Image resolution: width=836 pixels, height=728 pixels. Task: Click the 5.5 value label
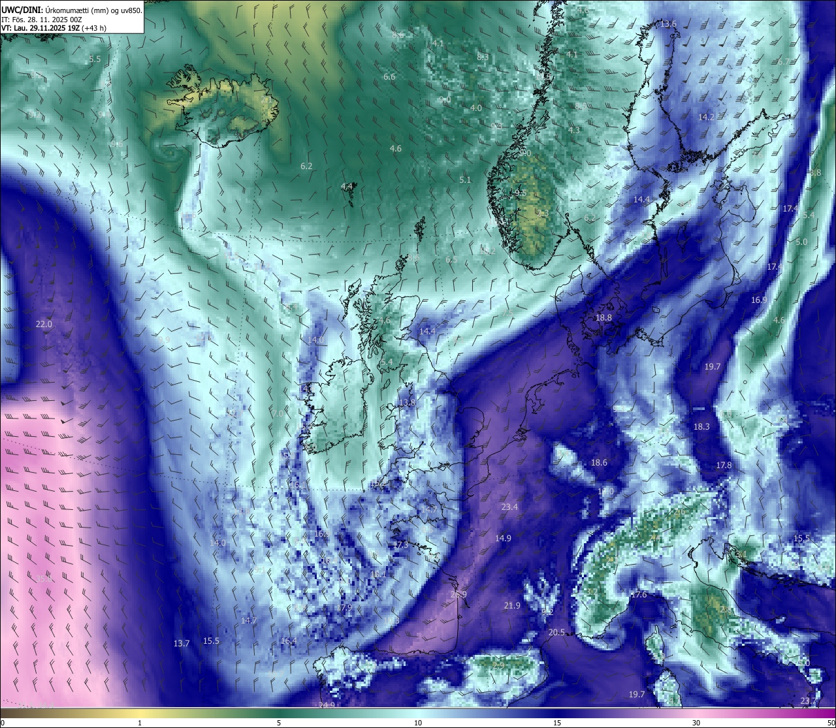point(95,59)
